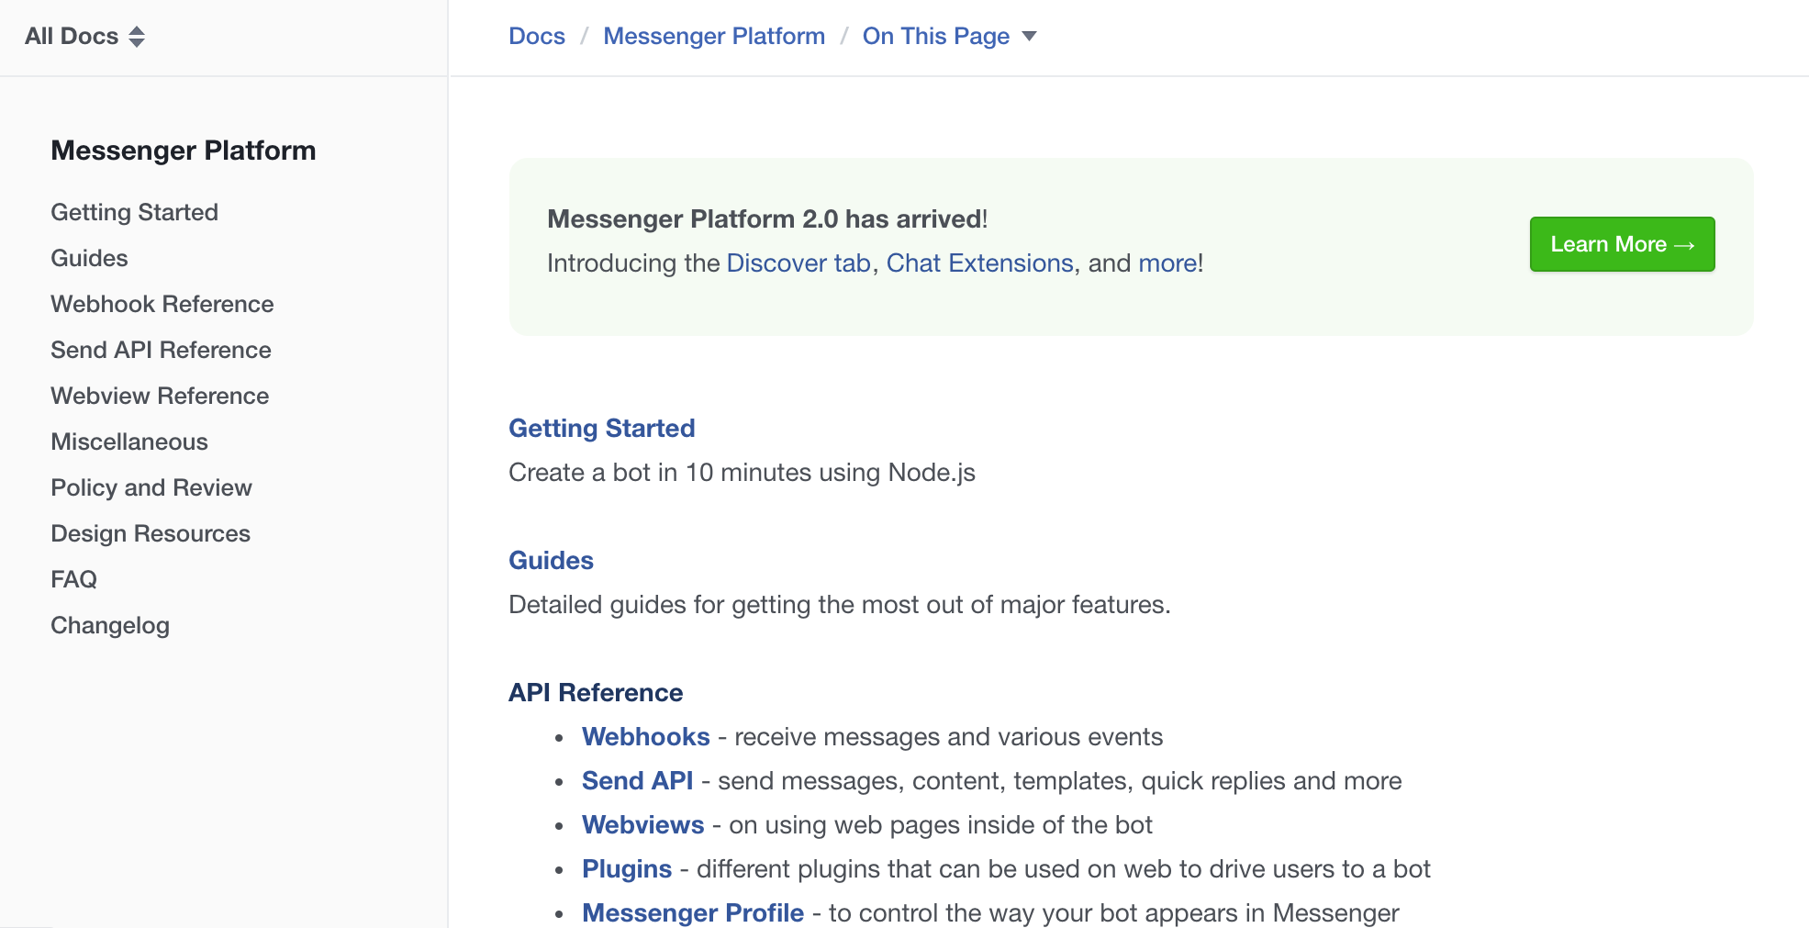Open the Getting Started heading link
Image resolution: width=1809 pixels, height=928 pixels.
tap(602, 429)
